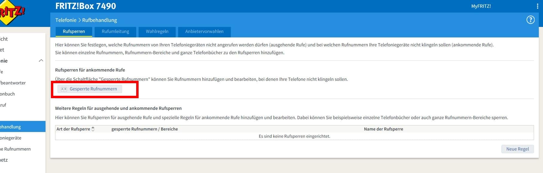Select the Anbietervorwahlen tab
The height and width of the screenshot is (173, 543).
pyautogui.click(x=204, y=31)
